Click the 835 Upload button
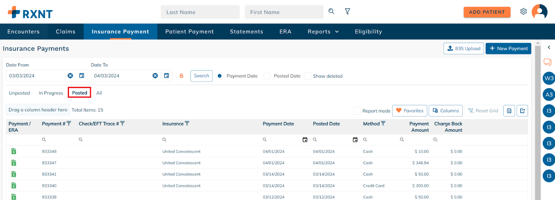555x200 pixels. tap(464, 49)
